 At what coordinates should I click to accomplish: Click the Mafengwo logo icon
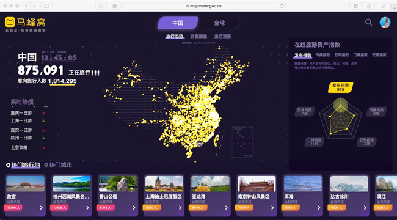[x=10, y=22]
